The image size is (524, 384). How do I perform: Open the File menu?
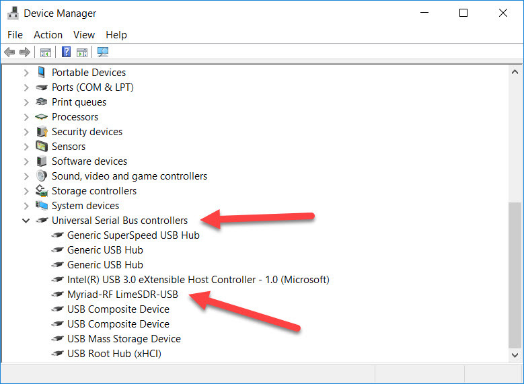[15, 34]
